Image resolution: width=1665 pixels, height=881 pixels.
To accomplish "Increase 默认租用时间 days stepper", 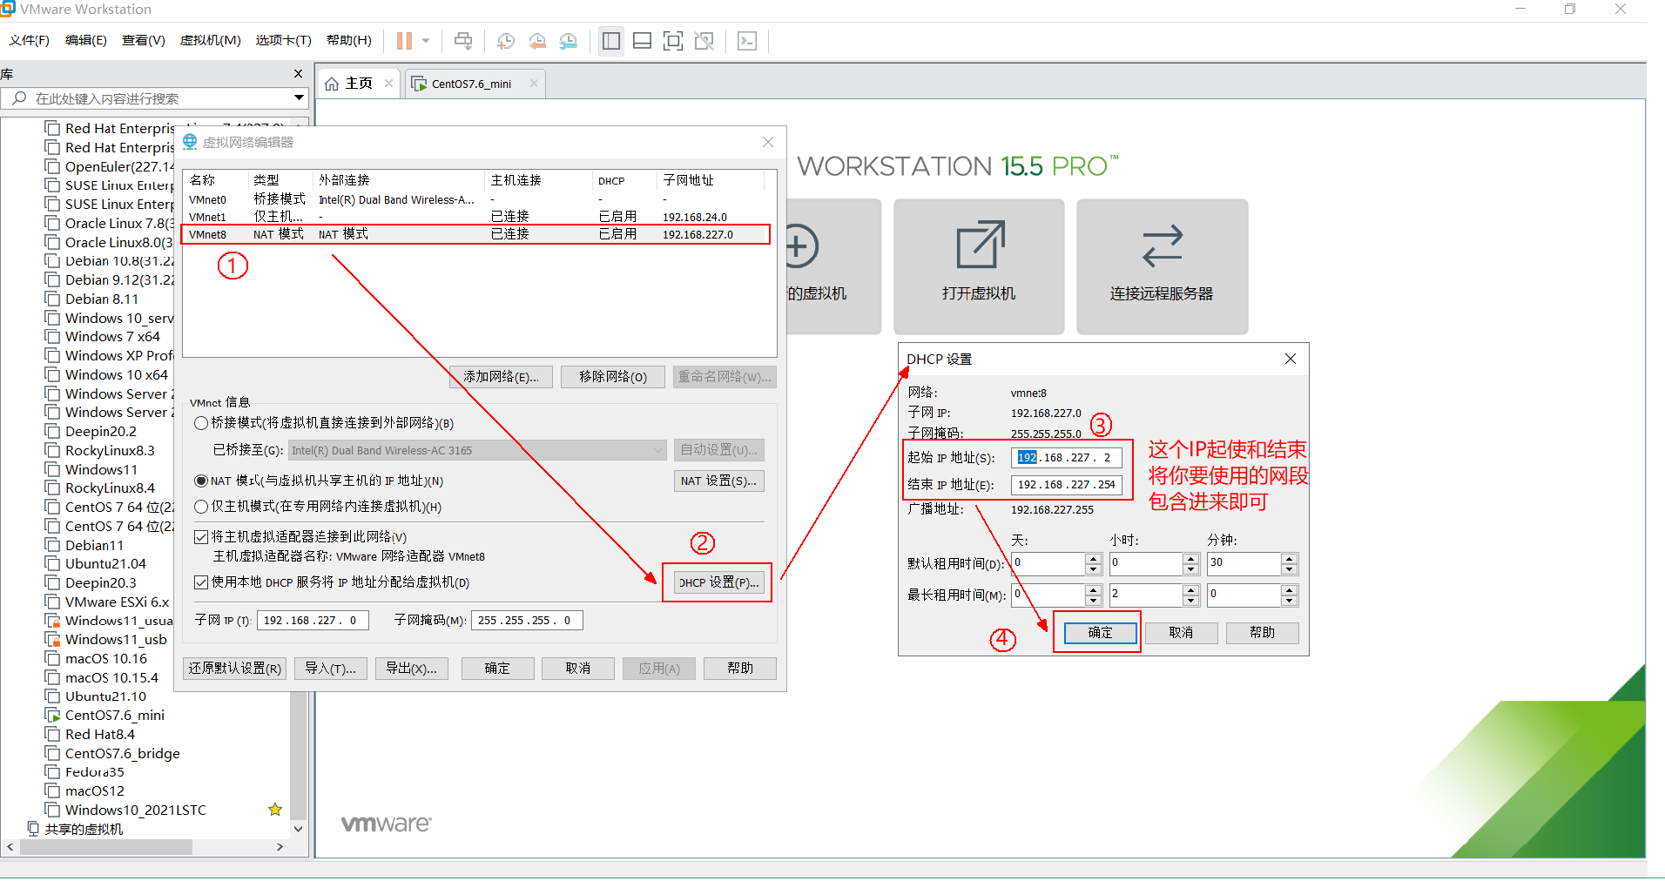I will point(1094,559).
